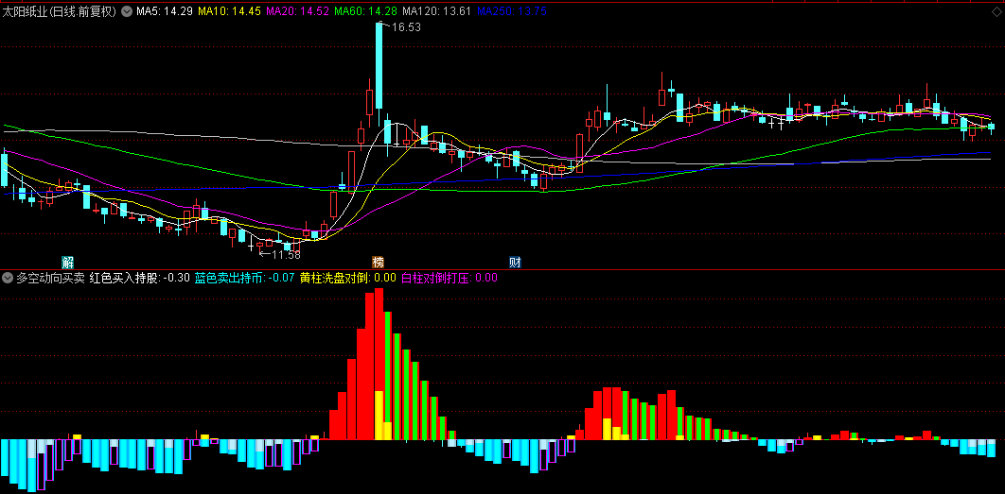The width and height of the screenshot is (1005, 494).
Task: Click the 16.53 high price label
Action: click(406, 26)
